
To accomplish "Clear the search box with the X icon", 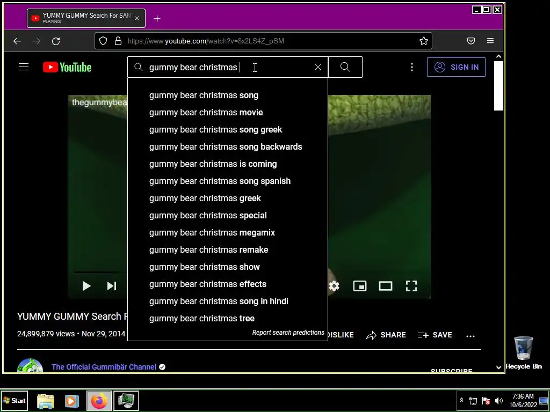I will click(x=318, y=67).
